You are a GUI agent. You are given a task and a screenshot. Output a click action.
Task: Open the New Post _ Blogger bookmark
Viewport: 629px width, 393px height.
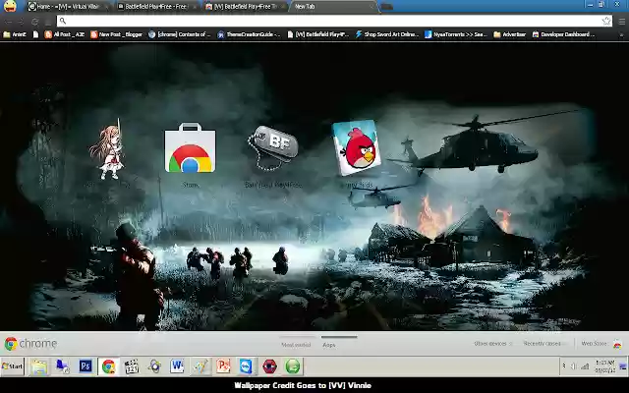tap(116, 34)
